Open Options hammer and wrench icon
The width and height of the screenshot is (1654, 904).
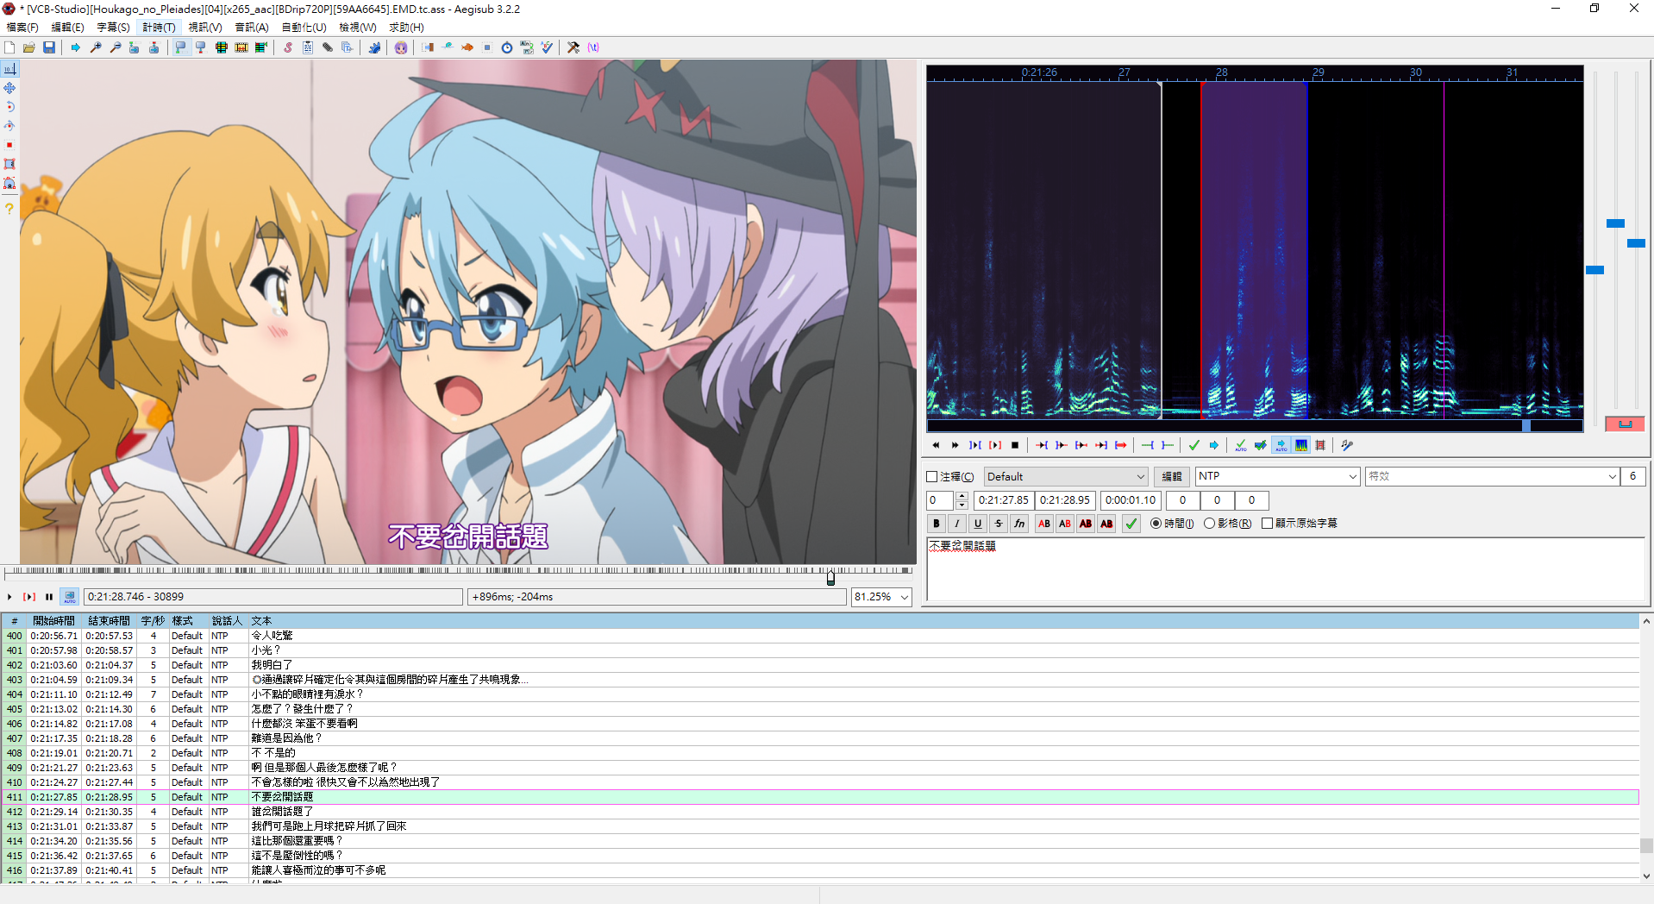pyautogui.click(x=573, y=47)
